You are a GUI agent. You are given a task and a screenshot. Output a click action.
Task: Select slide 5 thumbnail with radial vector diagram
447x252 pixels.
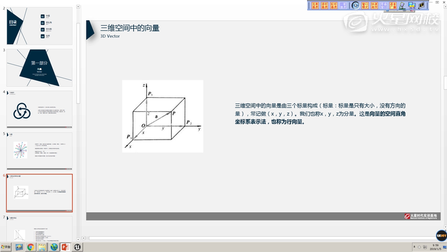39,151
